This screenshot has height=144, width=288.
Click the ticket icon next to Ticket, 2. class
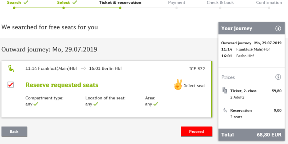pos(225,90)
